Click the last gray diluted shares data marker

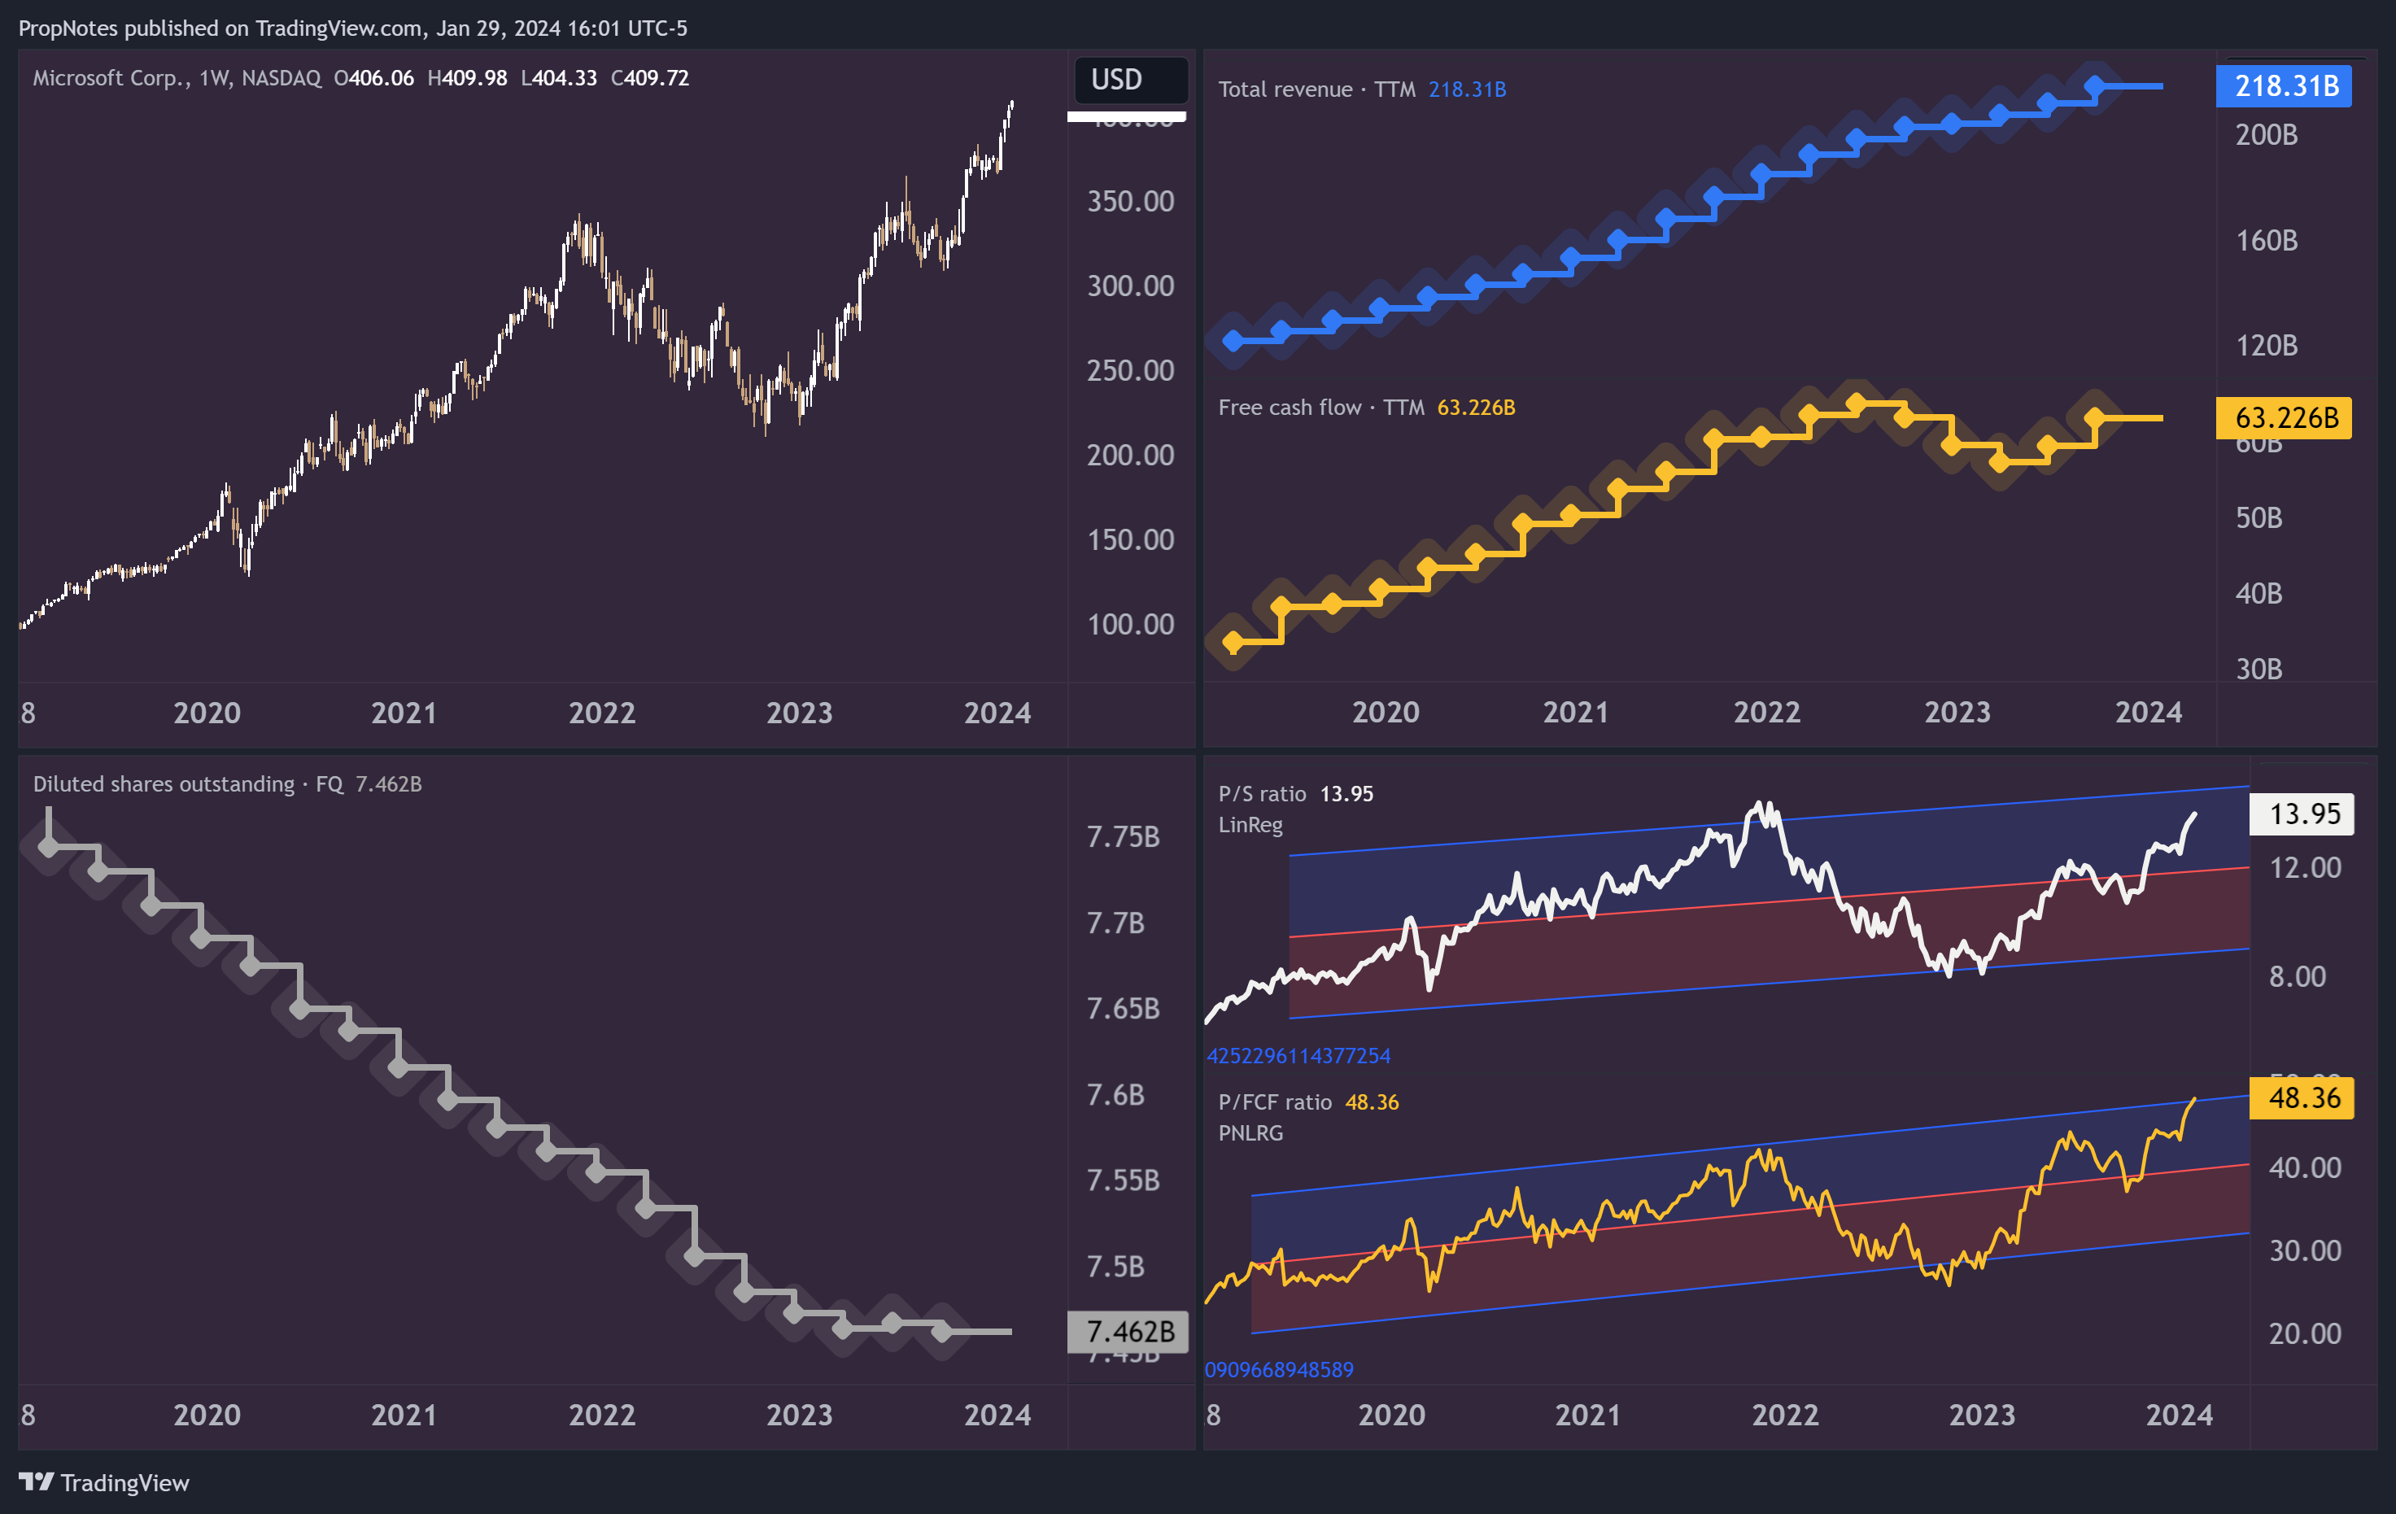(941, 1331)
